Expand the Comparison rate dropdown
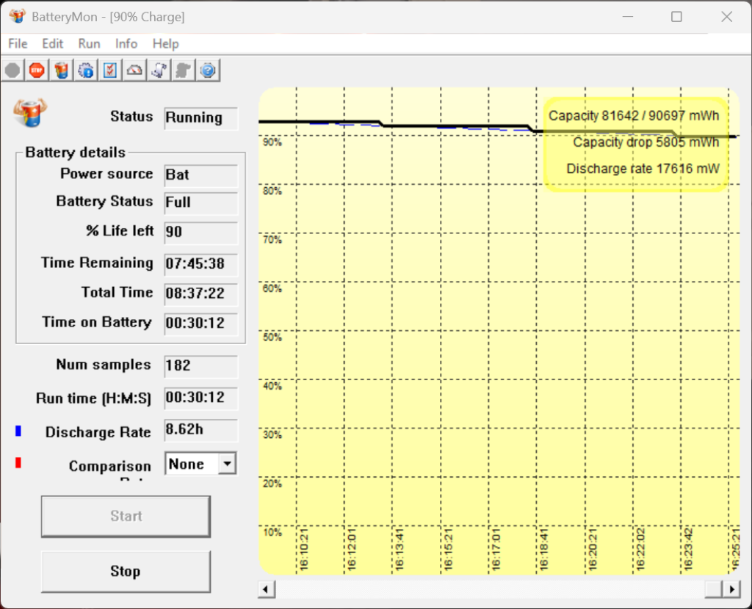752x609 pixels. [x=228, y=464]
